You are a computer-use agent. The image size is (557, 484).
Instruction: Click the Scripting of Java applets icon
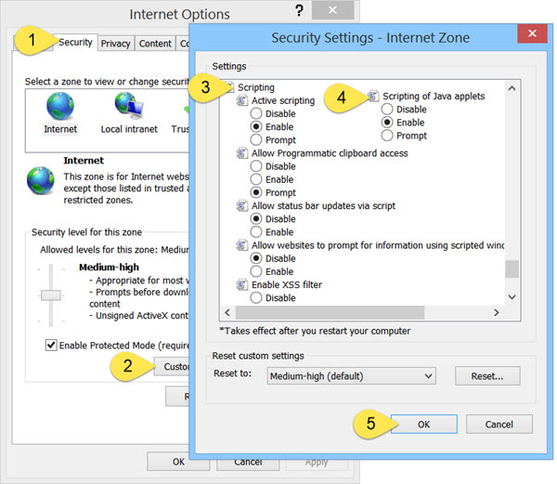373,96
